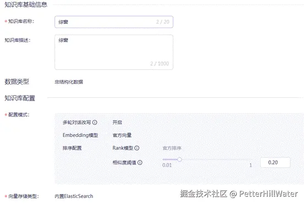Click the Embedding模型 label

pos(80,135)
